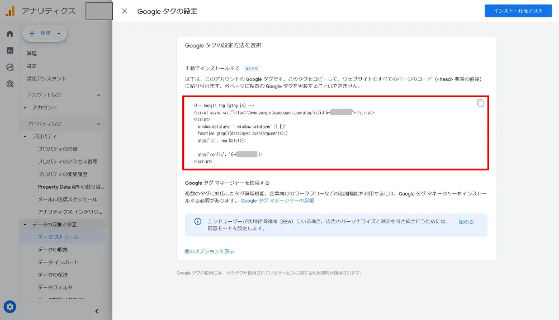Click 他のオプションを表示 link
559x320 pixels.
coord(209,251)
